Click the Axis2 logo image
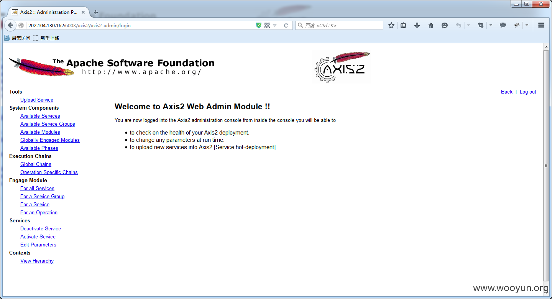Image resolution: width=552 pixels, height=299 pixels. (342, 67)
